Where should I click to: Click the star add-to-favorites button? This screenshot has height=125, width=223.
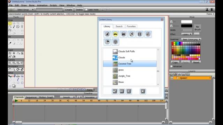[143, 91]
